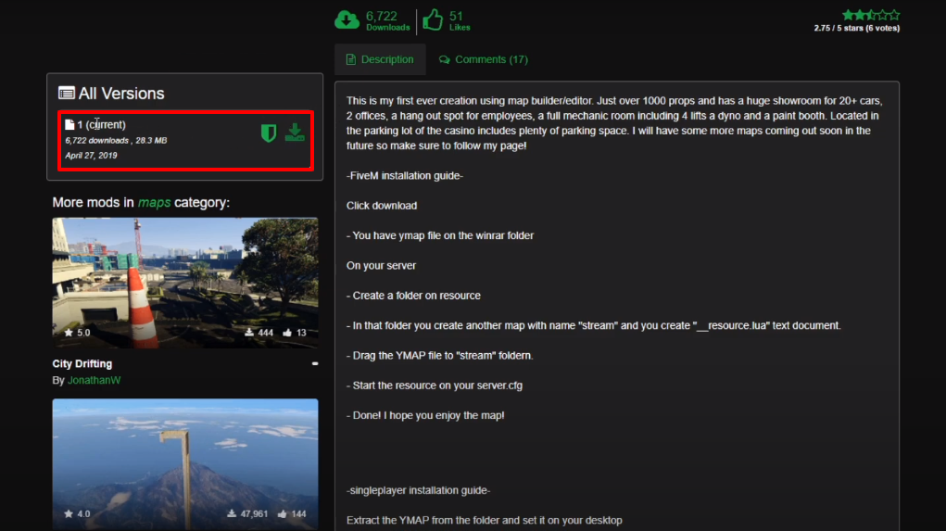Click the All Versions heading
Screen dimensions: 946x531
click(121, 93)
